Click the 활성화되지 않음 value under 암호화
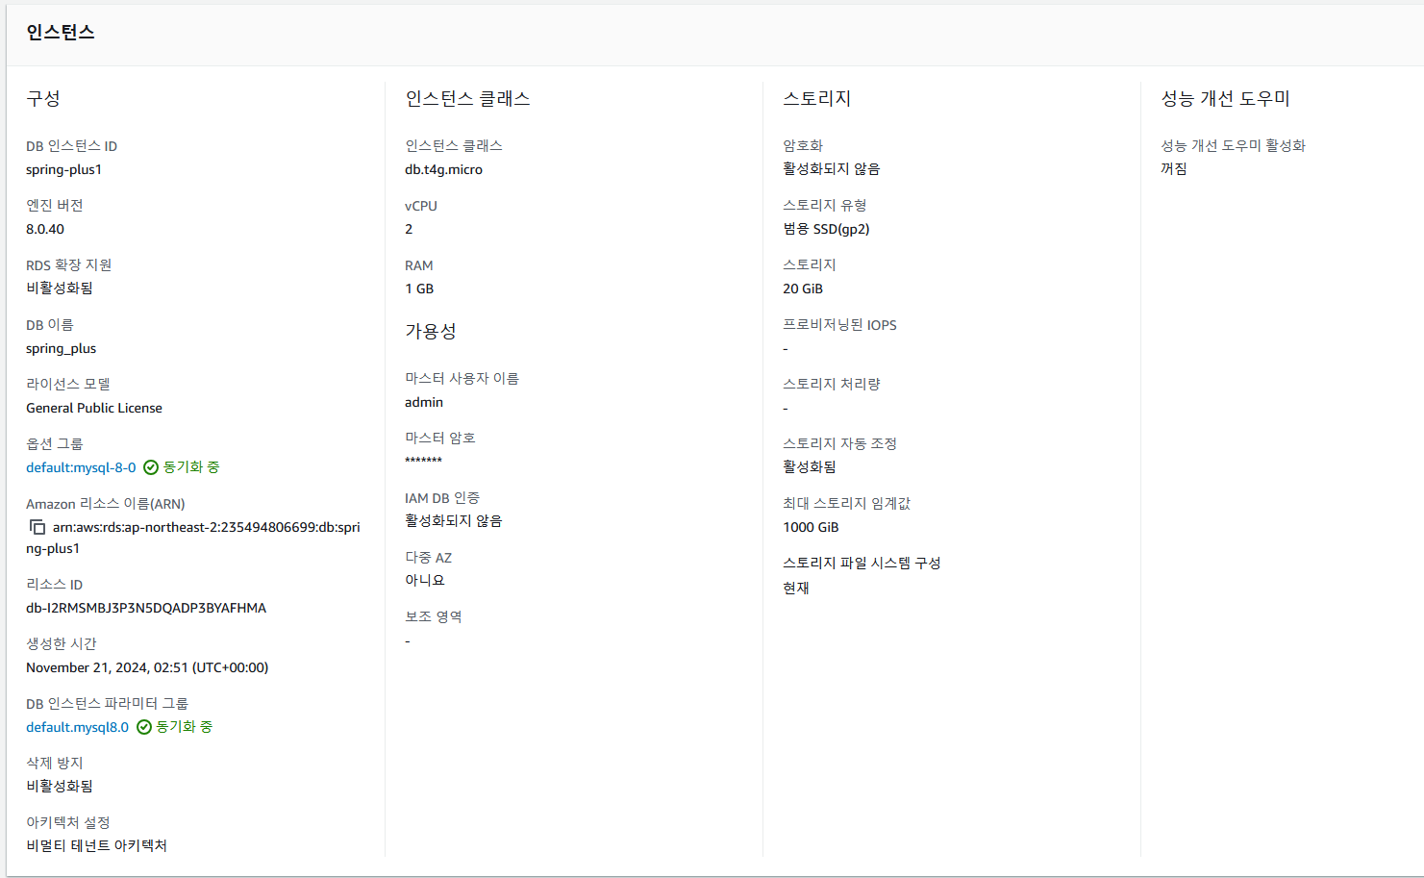The height and width of the screenshot is (878, 1424). [x=832, y=168]
